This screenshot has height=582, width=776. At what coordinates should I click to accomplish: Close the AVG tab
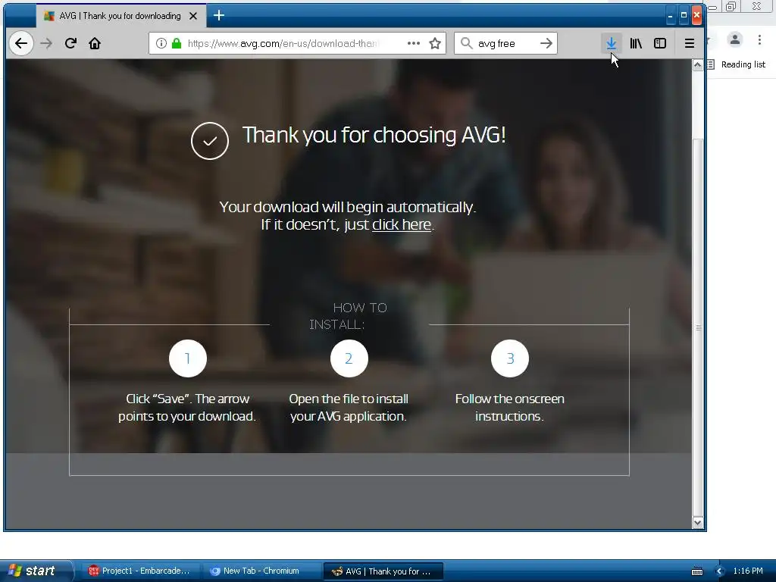pos(193,16)
